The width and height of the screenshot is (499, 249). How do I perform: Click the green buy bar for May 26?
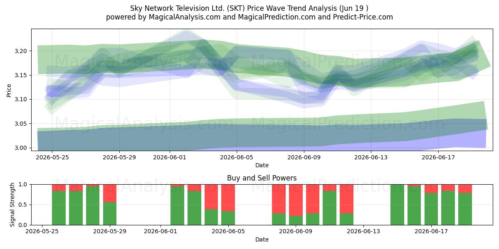59,208
